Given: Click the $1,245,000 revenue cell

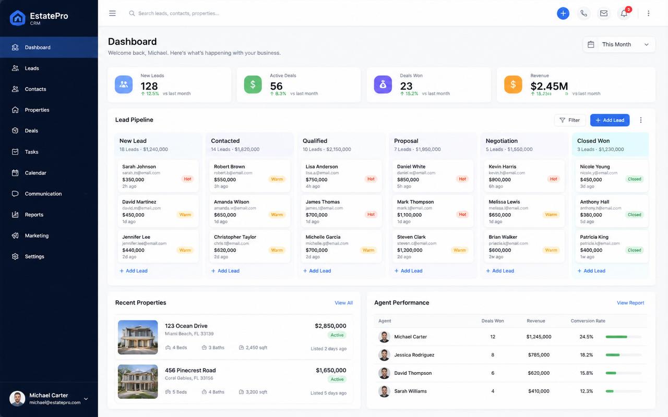Looking at the screenshot, I should tap(539, 337).
